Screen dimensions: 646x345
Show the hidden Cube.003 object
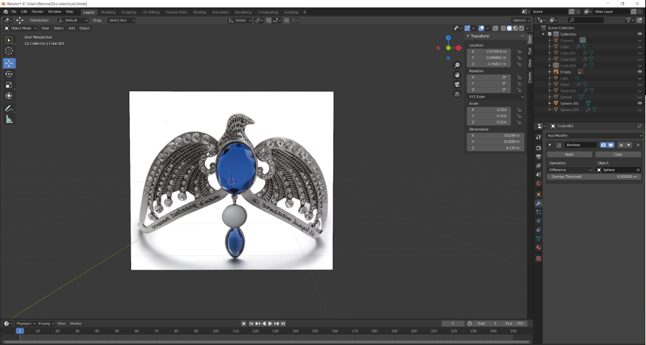pos(639,66)
